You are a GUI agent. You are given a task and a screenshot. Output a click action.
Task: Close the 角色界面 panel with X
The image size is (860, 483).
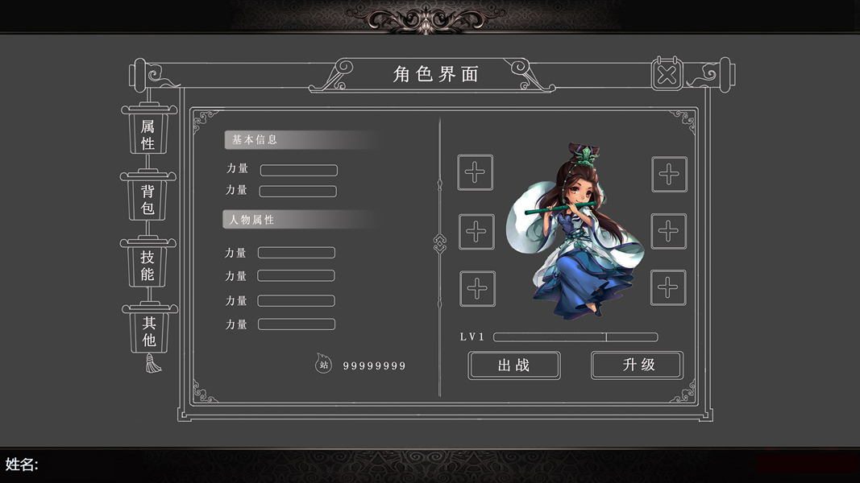pyautogui.click(x=667, y=75)
